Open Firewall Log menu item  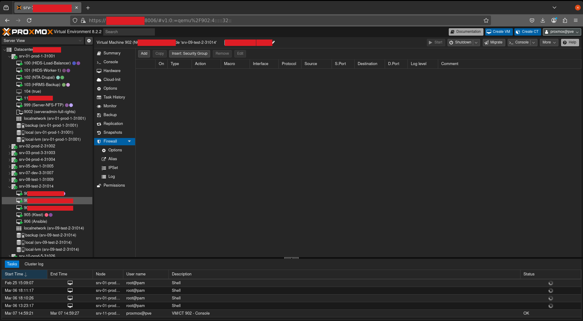(x=115, y=177)
